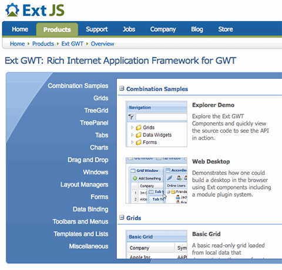Open the Support menu tab
The width and height of the screenshot is (282, 270).
point(97,29)
